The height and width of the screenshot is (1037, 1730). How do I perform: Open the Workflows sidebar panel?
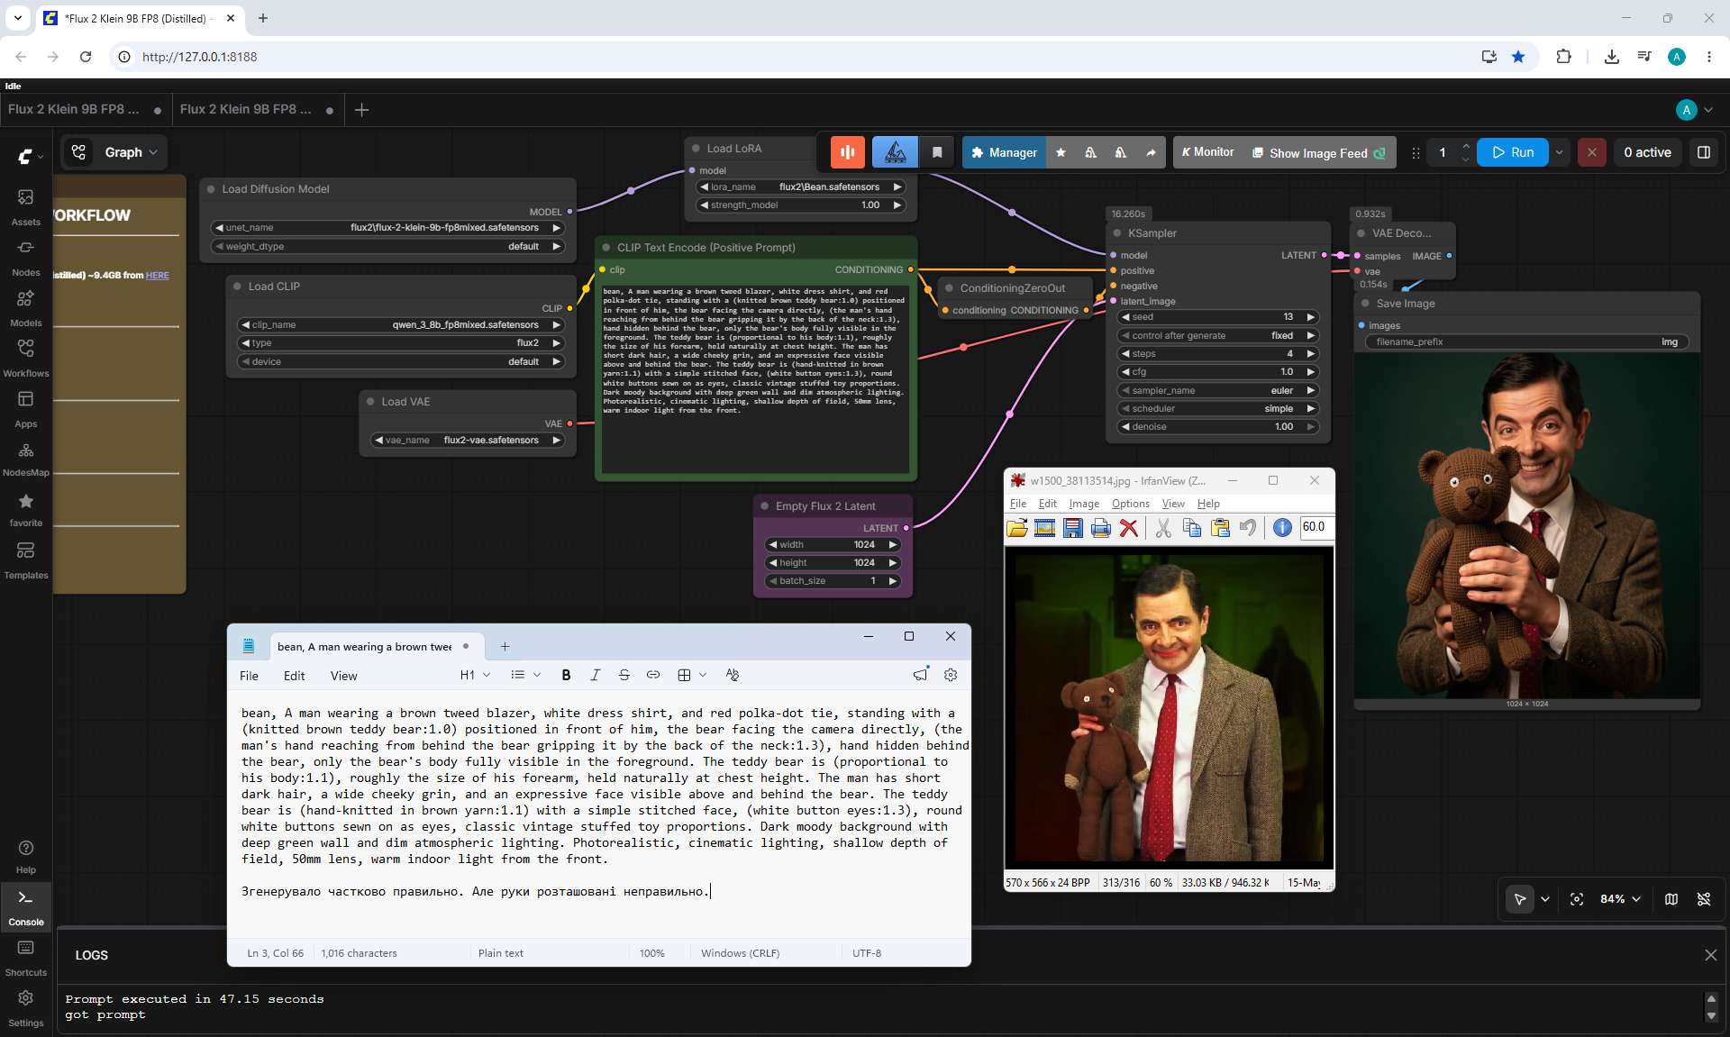pyautogui.click(x=25, y=358)
